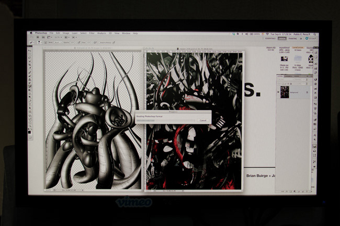Click the lock icon on the Background layer
The width and height of the screenshot is (340, 226).
[x=307, y=92]
